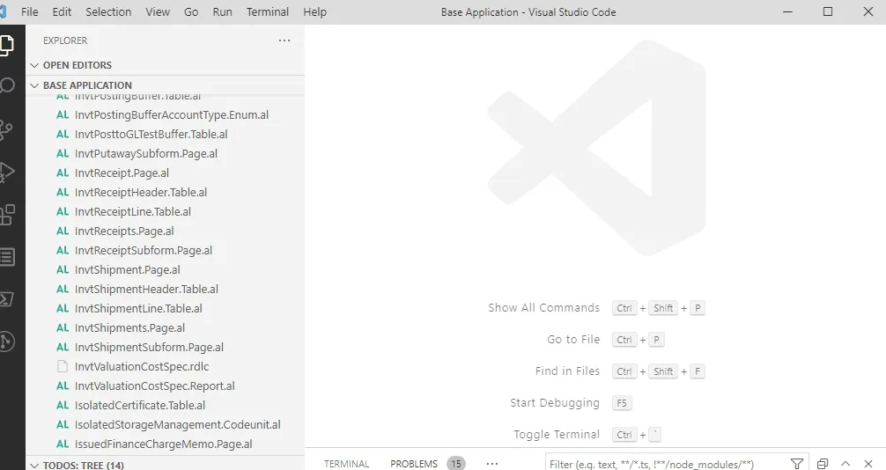Open the Source Control view
Image resolution: width=886 pixels, height=470 pixels.
pyautogui.click(x=5, y=129)
